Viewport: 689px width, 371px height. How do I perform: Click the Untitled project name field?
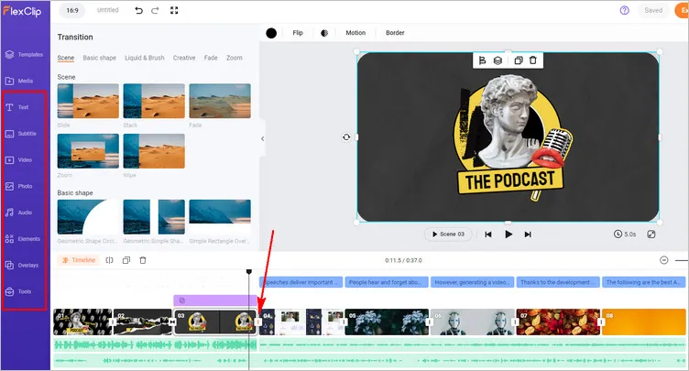(x=108, y=10)
